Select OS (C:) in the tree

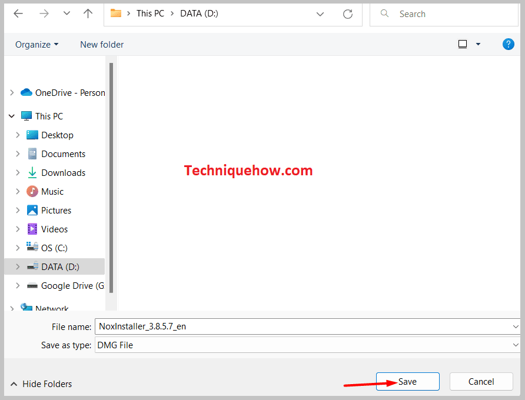(54, 248)
